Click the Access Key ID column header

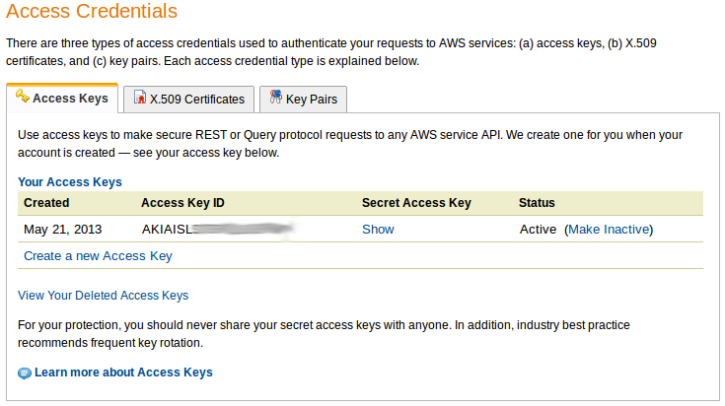(182, 203)
